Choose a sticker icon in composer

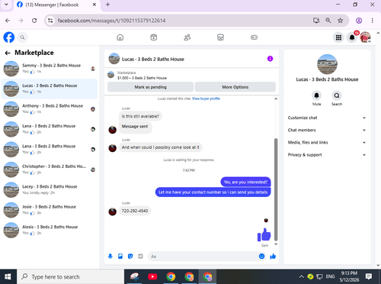[x=130, y=257]
